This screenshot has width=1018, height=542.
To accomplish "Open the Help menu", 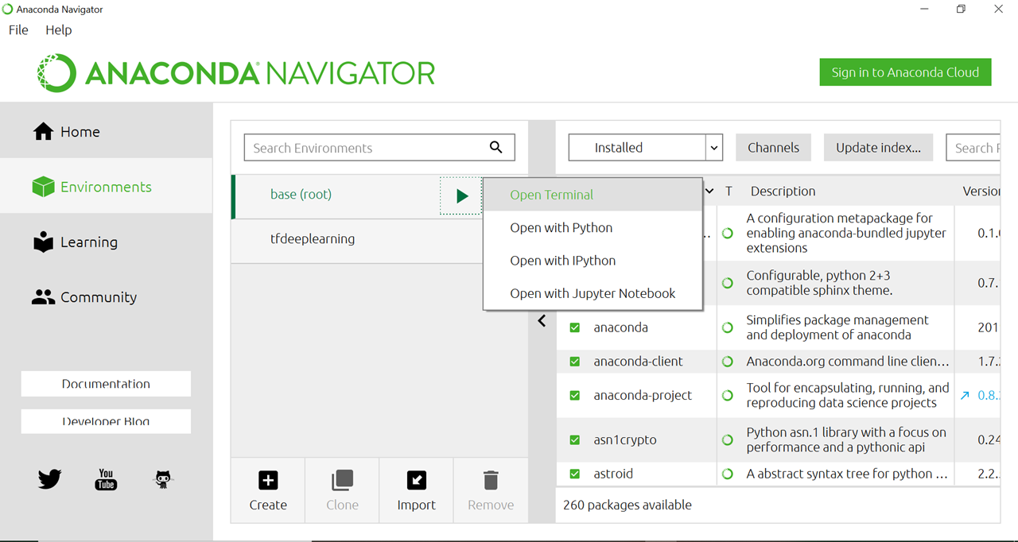I will (59, 29).
